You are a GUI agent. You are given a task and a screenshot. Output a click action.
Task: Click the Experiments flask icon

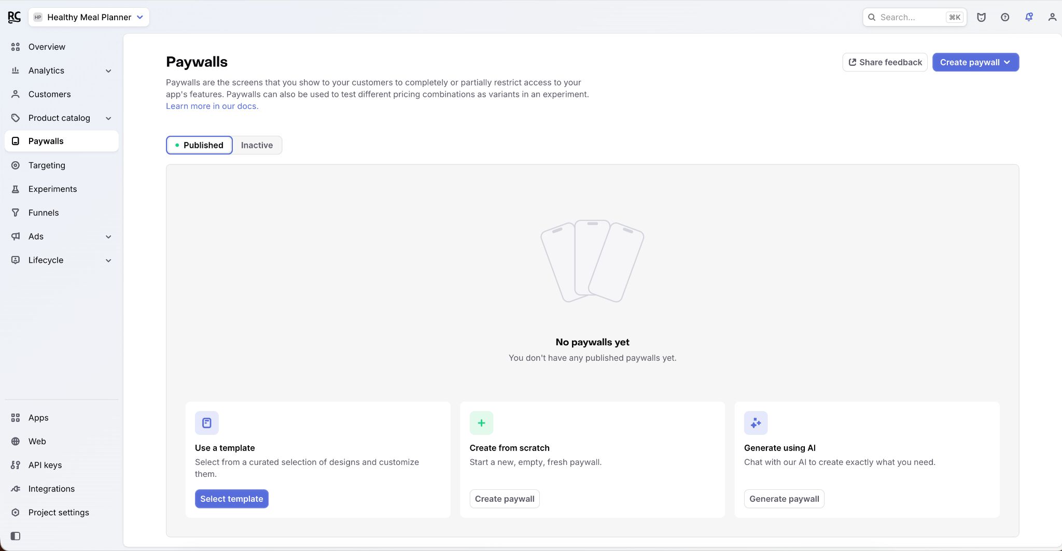tap(16, 189)
